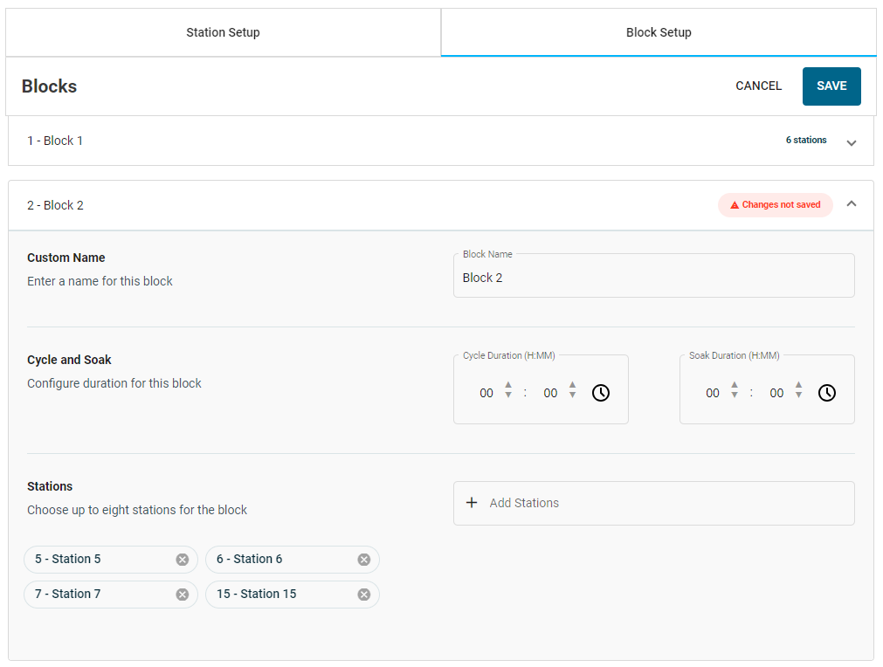Increase Cycle Duration hours with up arrow
Screen dimensions: 883x667
pos(508,385)
